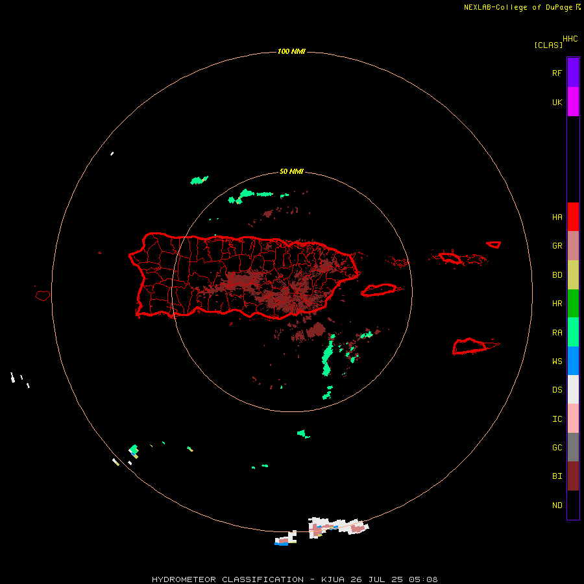Click the HHC product label
The image size is (584, 584).
click(x=570, y=39)
